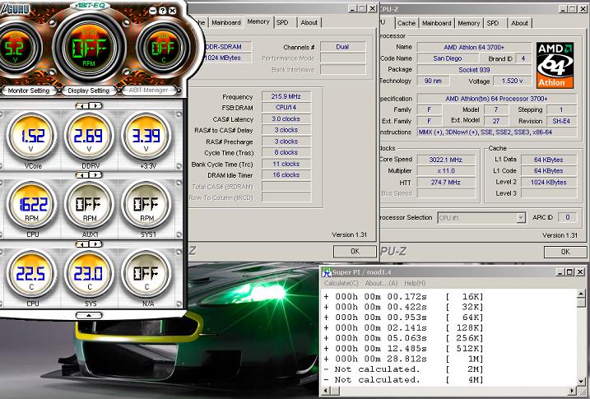The height and width of the screenshot is (399, 590).
Task: Switch to SPD tab in the processor CPU-Z window
Action: pyautogui.click(x=493, y=23)
